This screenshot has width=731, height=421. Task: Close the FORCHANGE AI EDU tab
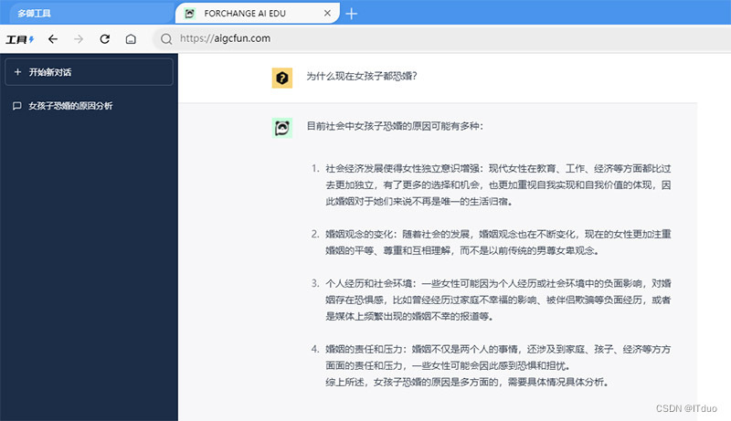coord(327,13)
